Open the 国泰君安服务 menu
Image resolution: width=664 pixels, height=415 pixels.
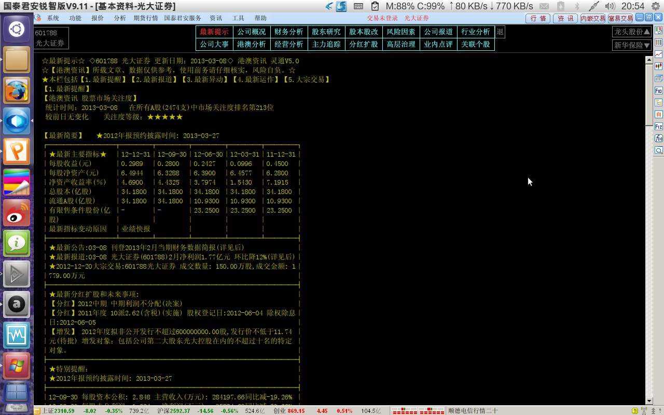[183, 18]
